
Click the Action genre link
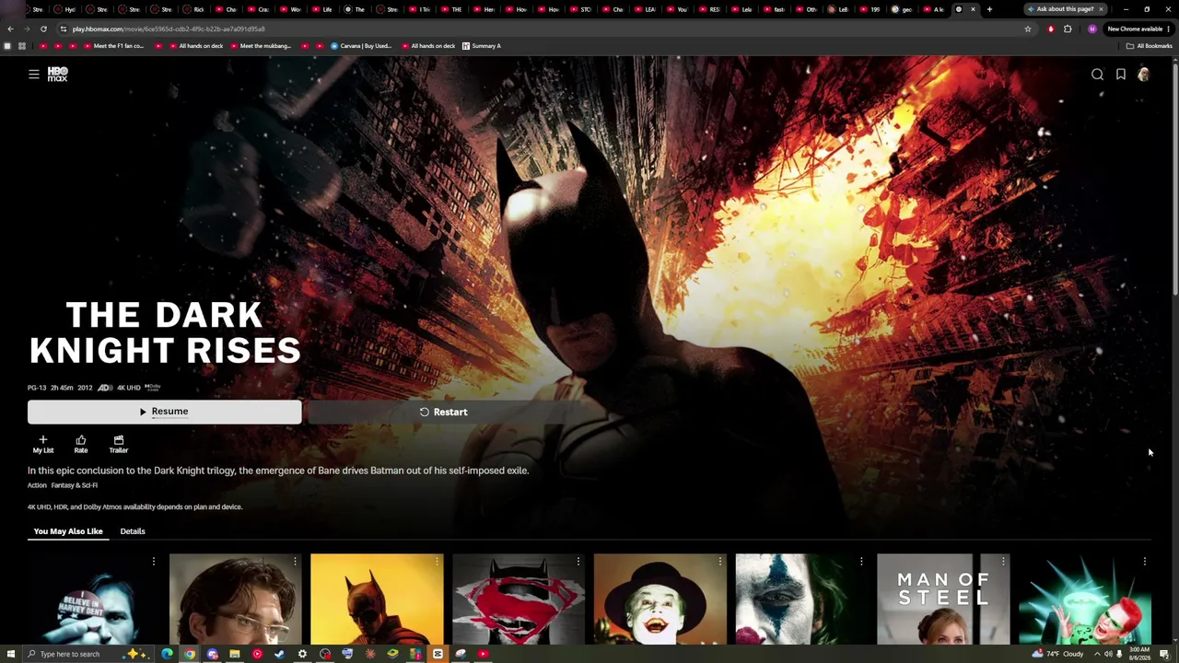coord(37,485)
